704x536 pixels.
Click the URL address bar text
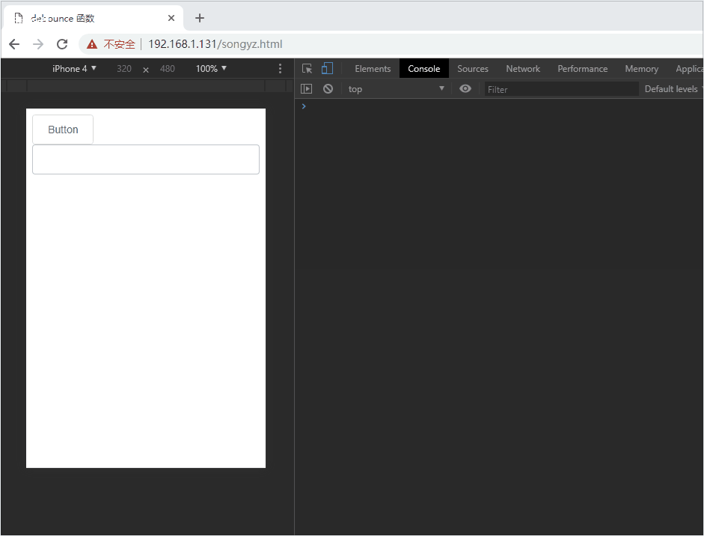tap(215, 44)
